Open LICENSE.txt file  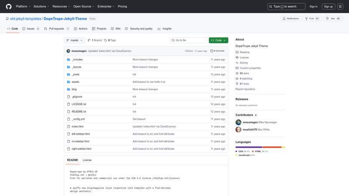click(79, 104)
